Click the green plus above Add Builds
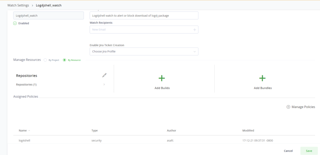Screen dimensions: 320x155 pos(162,78)
